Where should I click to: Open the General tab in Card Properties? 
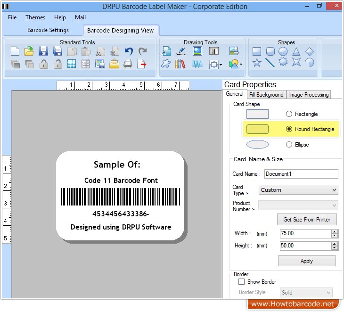click(235, 94)
